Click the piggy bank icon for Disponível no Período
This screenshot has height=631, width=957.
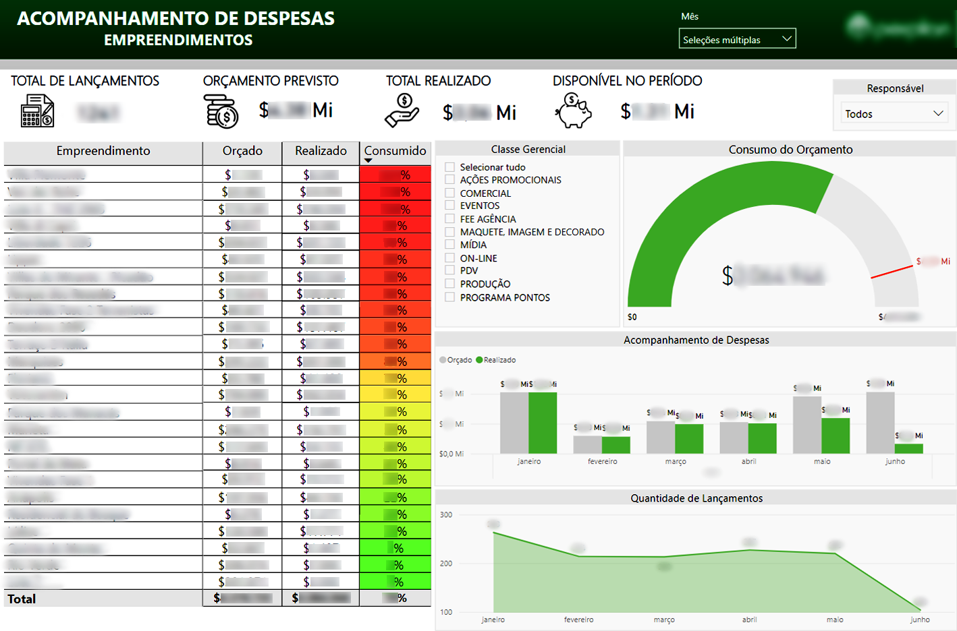pos(573,111)
